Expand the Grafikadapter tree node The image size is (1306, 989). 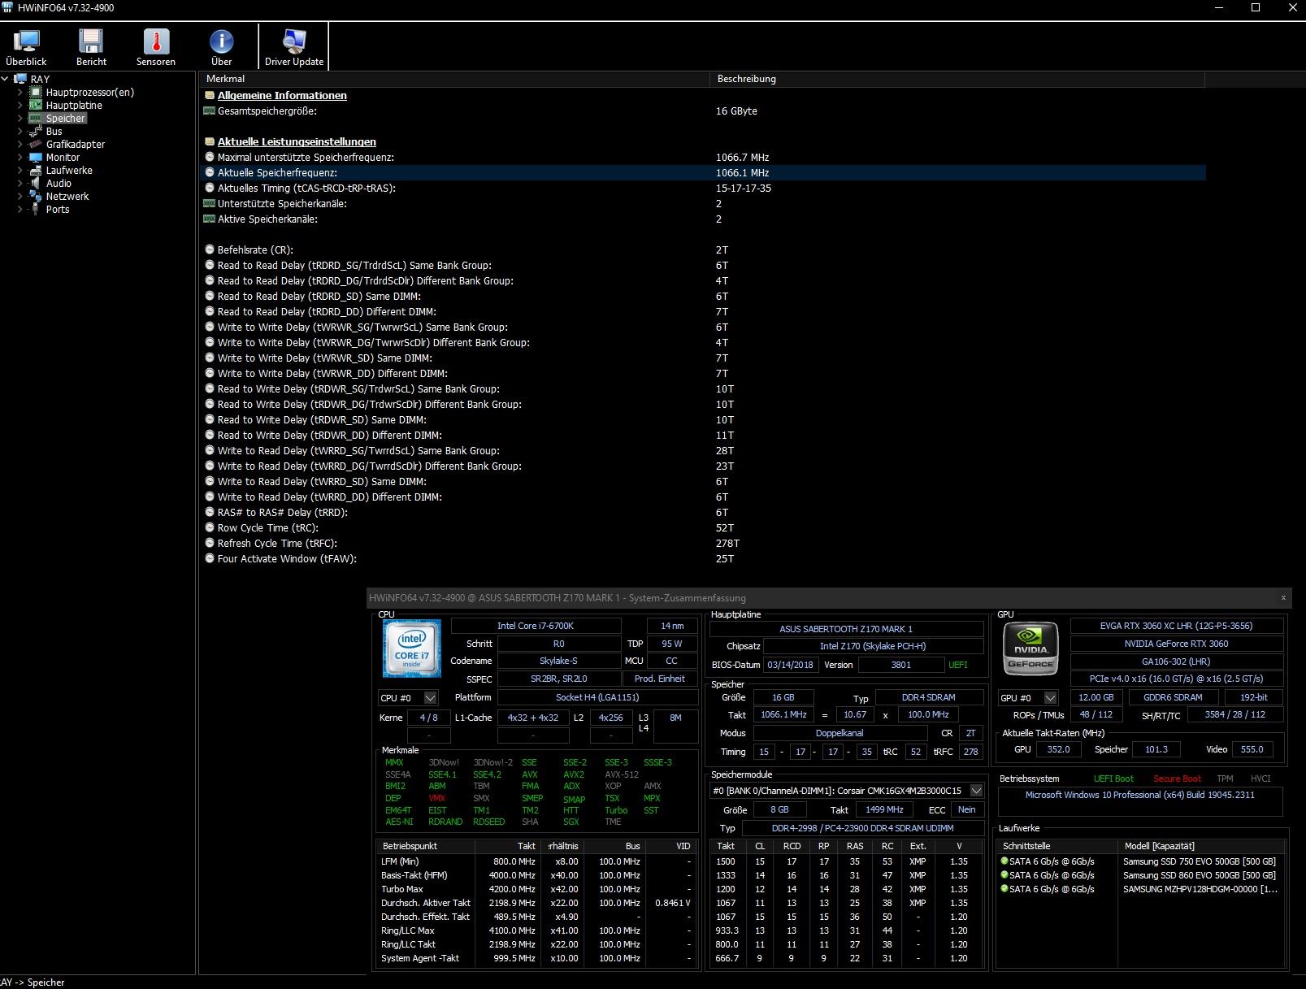click(x=20, y=145)
